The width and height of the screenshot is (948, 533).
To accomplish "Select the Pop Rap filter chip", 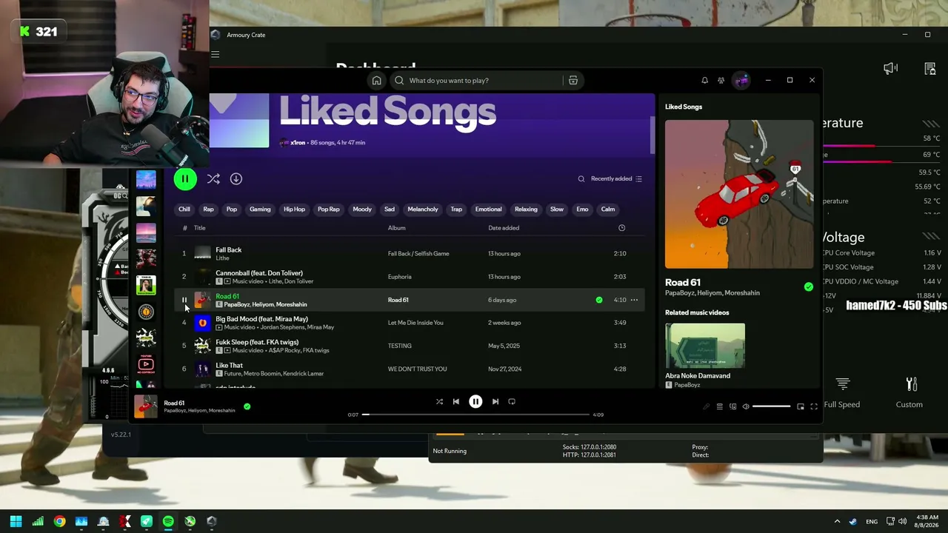I will click(x=329, y=209).
